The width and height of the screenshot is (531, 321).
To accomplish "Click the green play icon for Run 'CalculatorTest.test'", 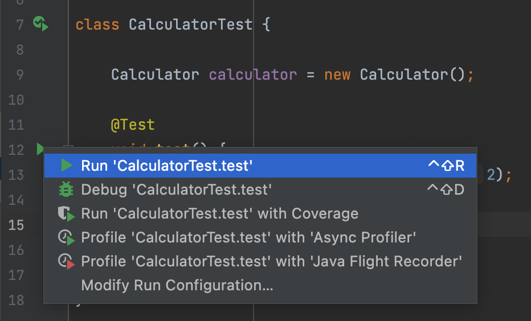I will coord(67,166).
